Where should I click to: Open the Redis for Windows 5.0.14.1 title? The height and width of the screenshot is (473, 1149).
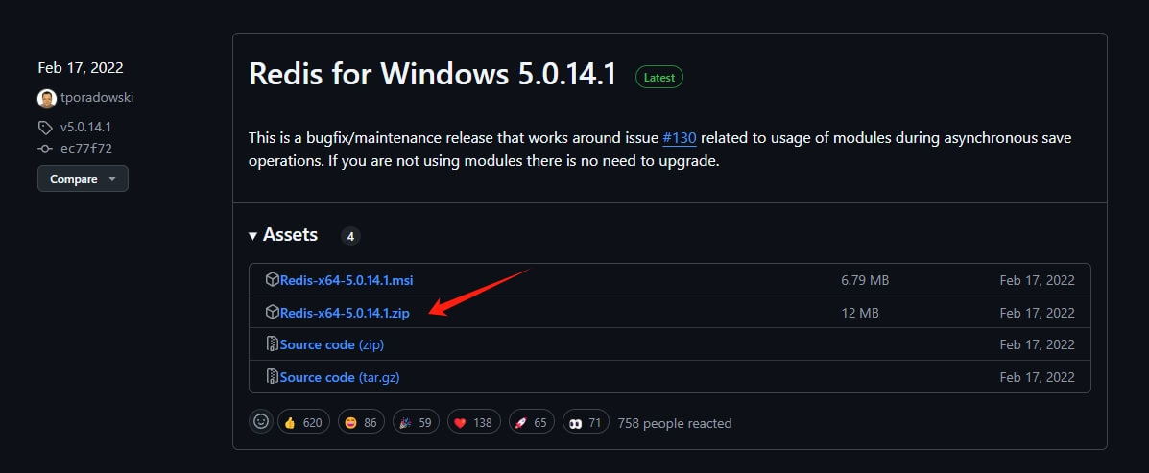[432, 75]
